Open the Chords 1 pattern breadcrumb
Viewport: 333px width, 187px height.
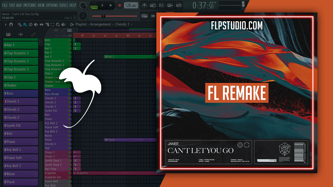pyautogui.click(x=122, y=24)
